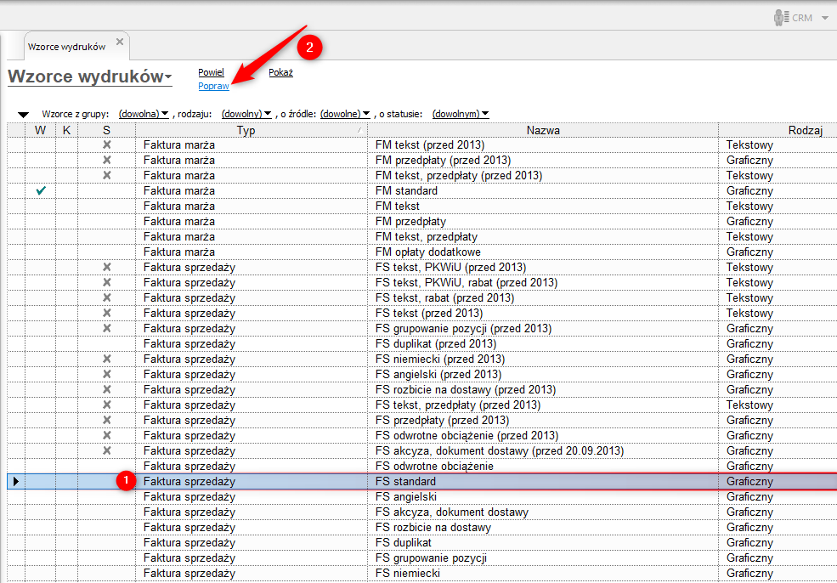Click the Pokaż link

click(x=280, y=72)
